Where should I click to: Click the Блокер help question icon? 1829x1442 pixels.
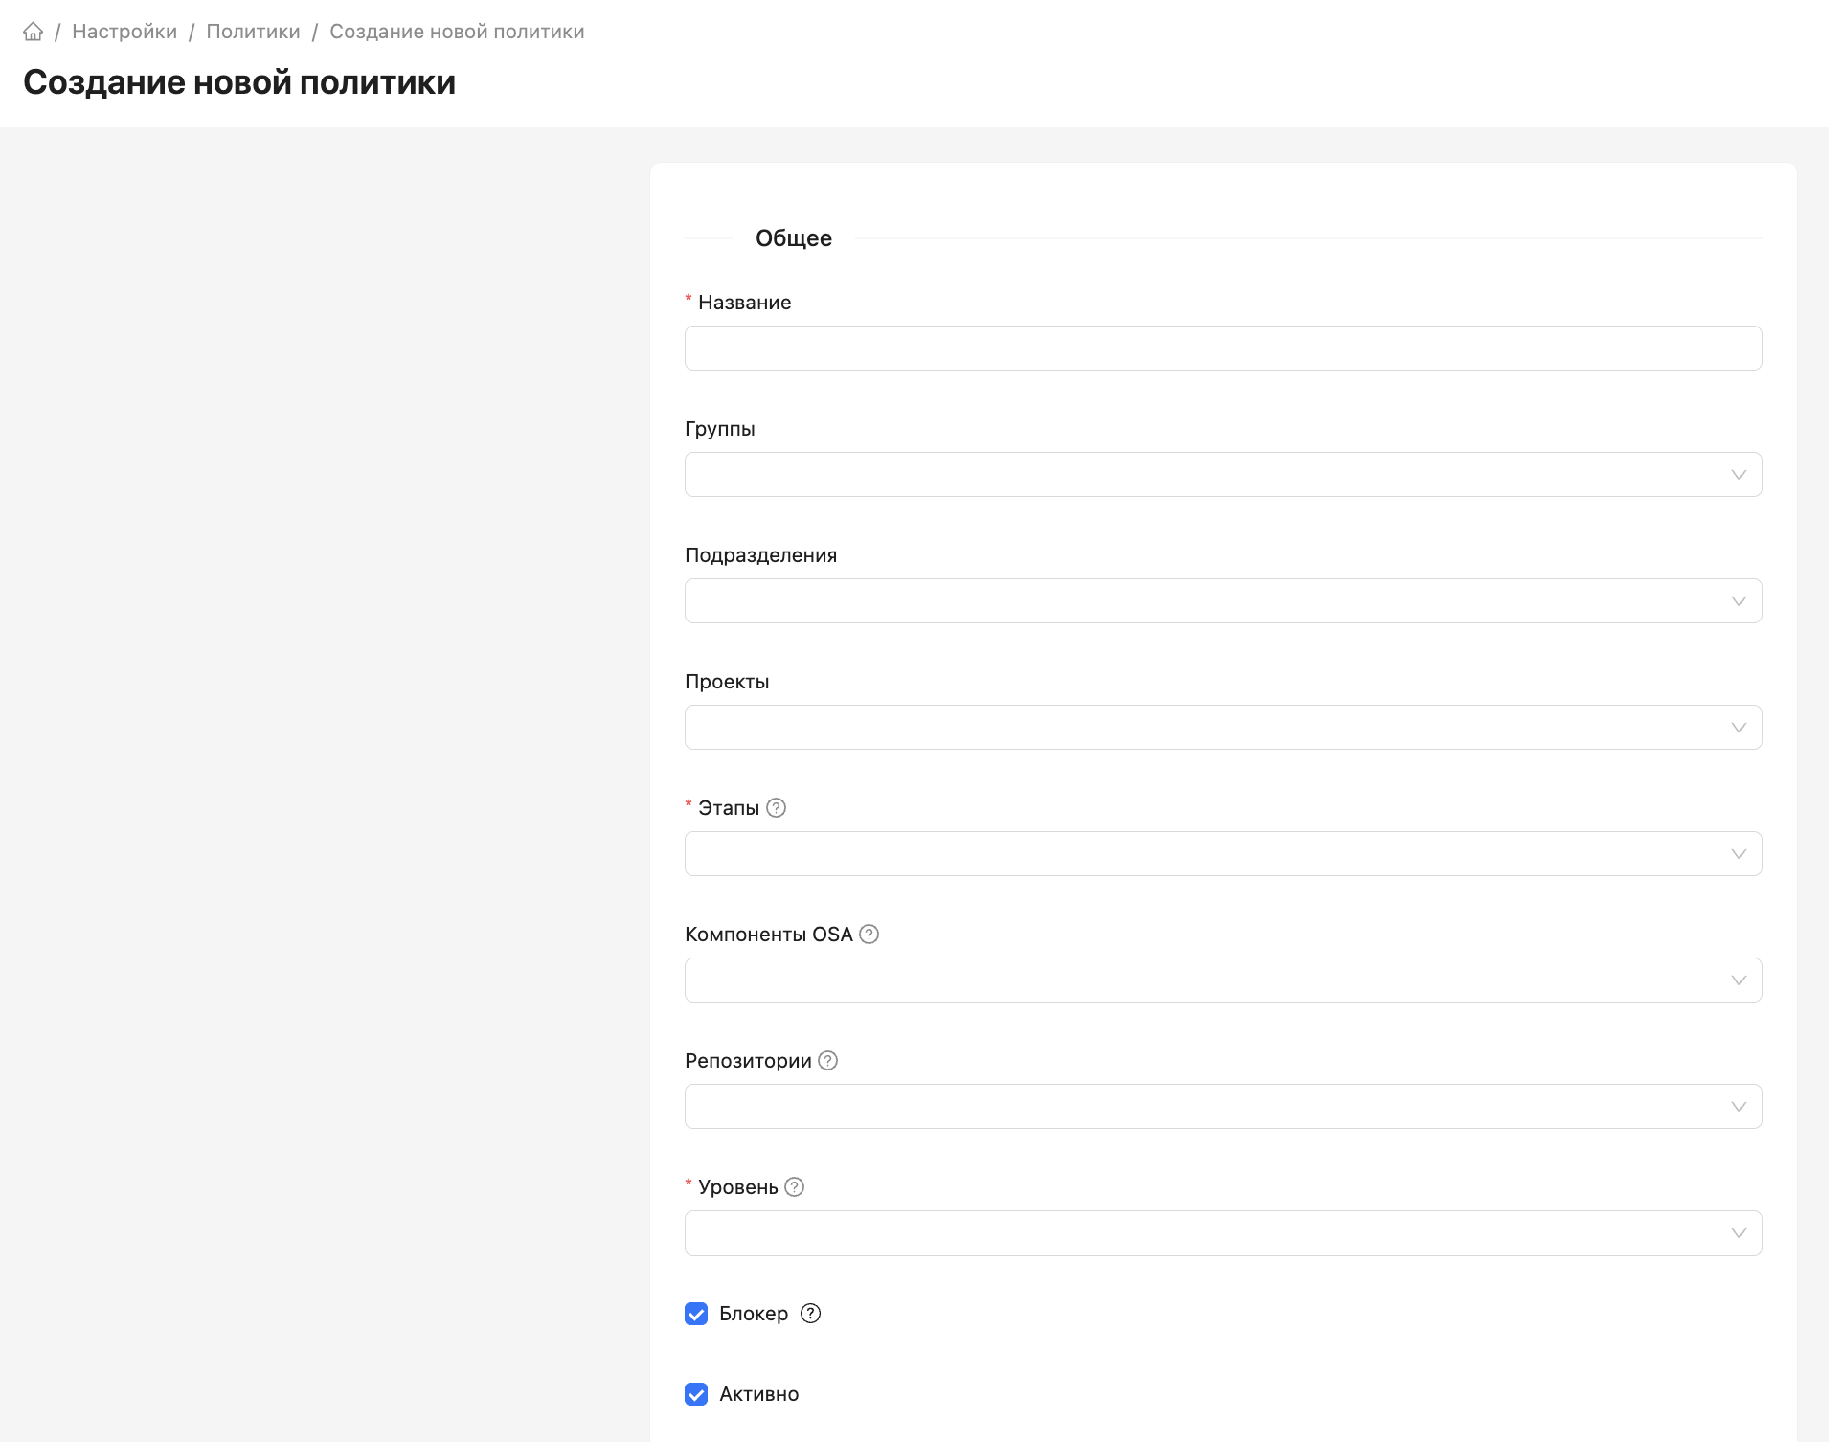pyautogui.click(x=811, y=1313)
